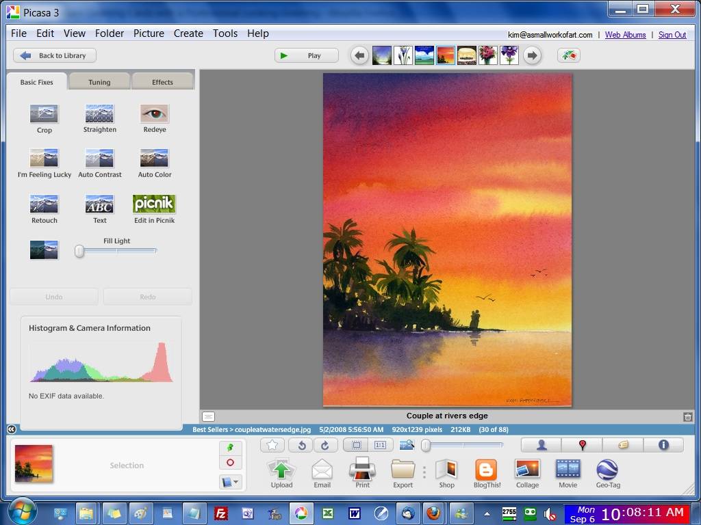
Task: Clear the tray with red circle button
Action: 230,463
